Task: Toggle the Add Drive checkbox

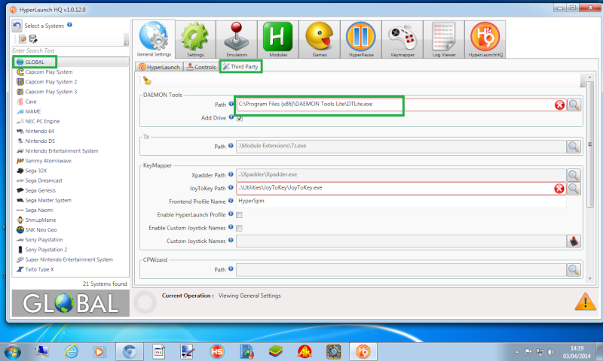Action: coord(240,118)
